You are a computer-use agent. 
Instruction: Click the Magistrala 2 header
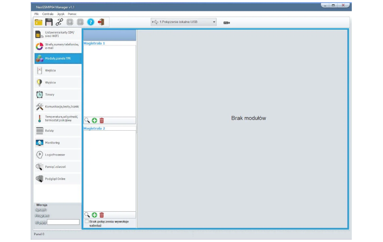tap(94, 128)
